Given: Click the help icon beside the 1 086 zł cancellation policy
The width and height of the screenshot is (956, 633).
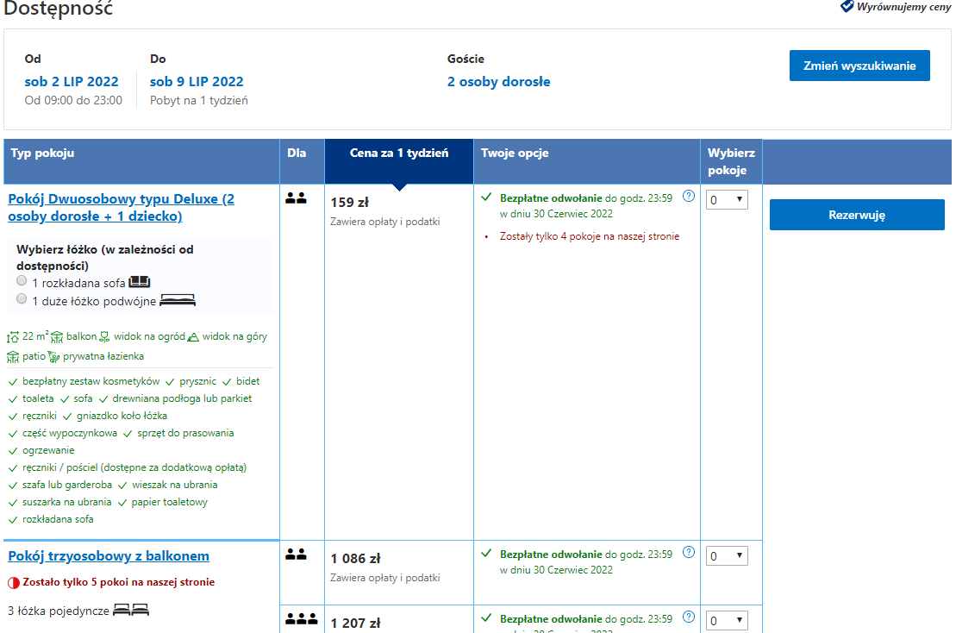Looking at the screenshot, I should (x=689, y=553).
